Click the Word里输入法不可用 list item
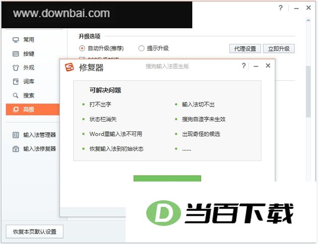This screenshot has width=318, height=244. [116, 134]
